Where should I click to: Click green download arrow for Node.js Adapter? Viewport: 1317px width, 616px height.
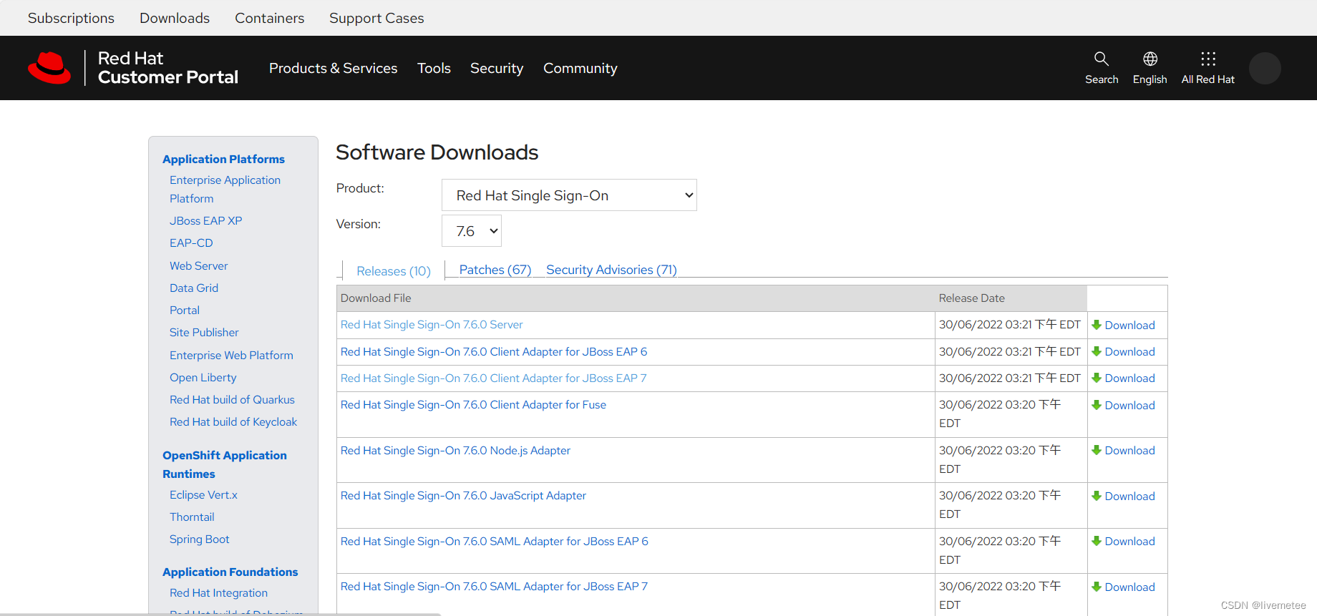[1096, 450]
